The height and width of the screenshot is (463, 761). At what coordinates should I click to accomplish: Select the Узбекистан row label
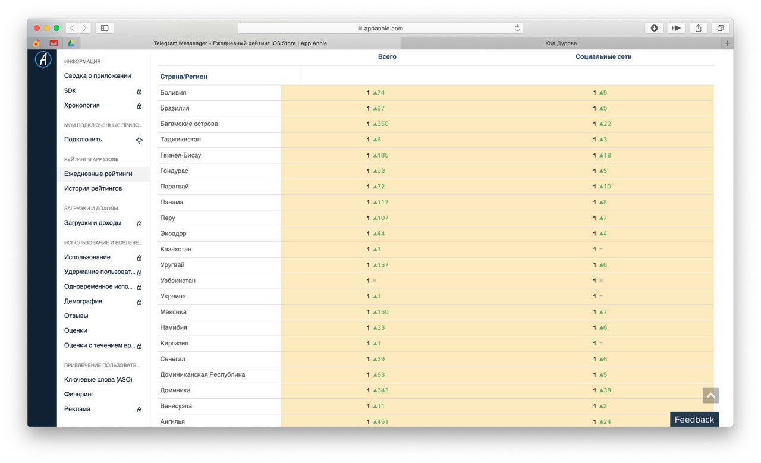[x=178, y=281]
